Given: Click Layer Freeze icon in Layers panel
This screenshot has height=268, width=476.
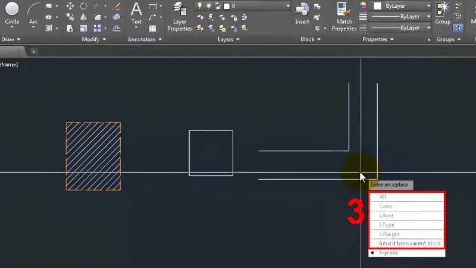Looking at the screenshot, I should pyautogui.click(x=223, y=17).
